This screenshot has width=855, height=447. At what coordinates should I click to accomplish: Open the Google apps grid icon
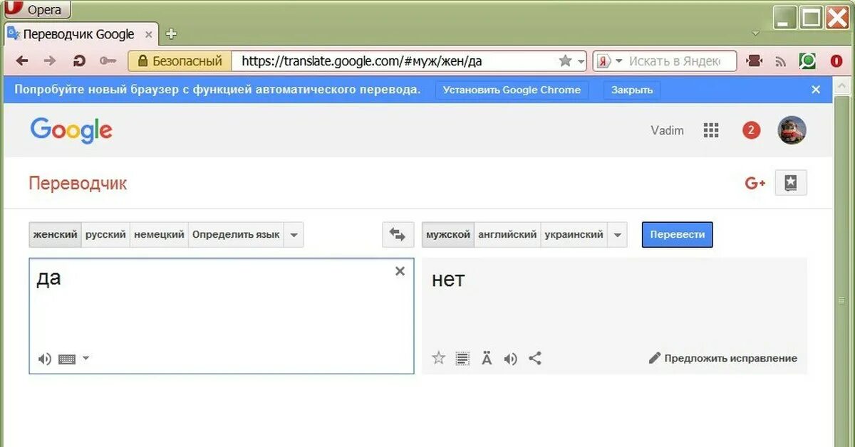[711, 130]
